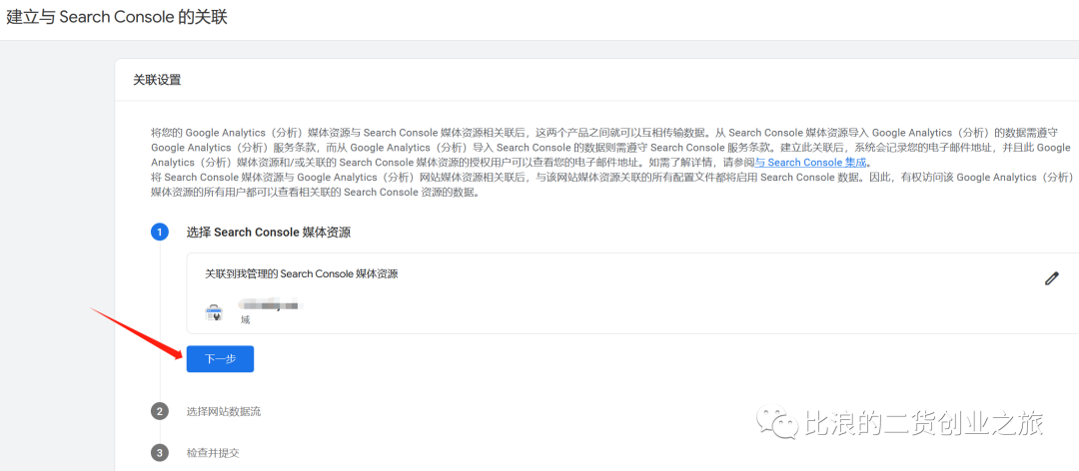
Task: Select step 2 选择网站数据流
Action: click(x=224, y=412)
